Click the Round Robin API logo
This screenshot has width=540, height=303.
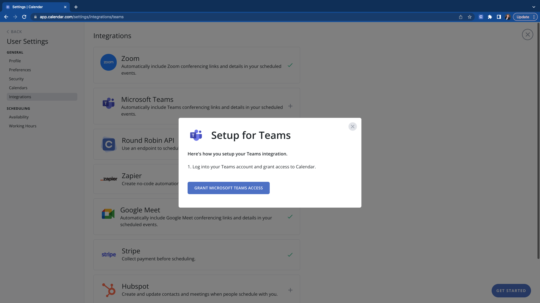109,144
